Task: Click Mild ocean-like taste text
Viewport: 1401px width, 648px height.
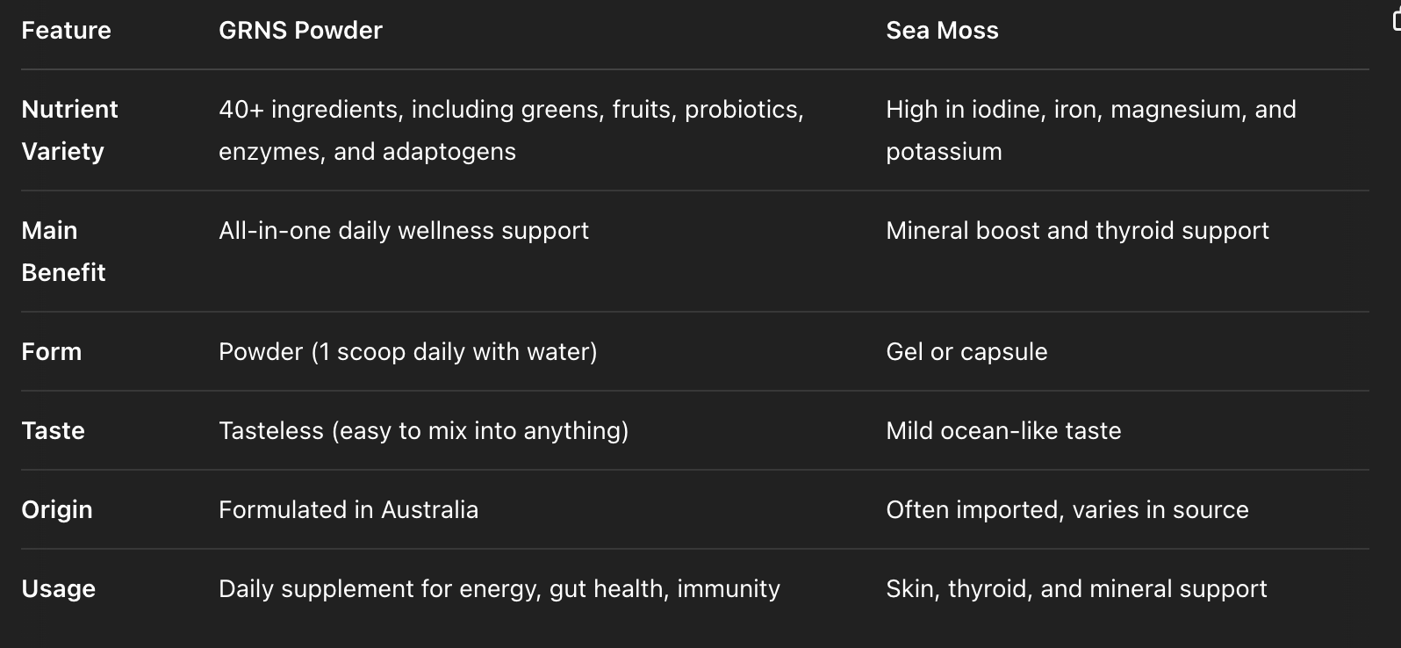Action: click(1003, 431)
